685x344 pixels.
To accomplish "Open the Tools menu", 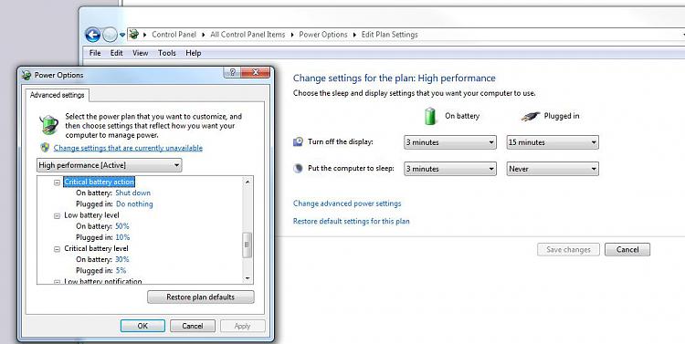I will pos(167,53).
